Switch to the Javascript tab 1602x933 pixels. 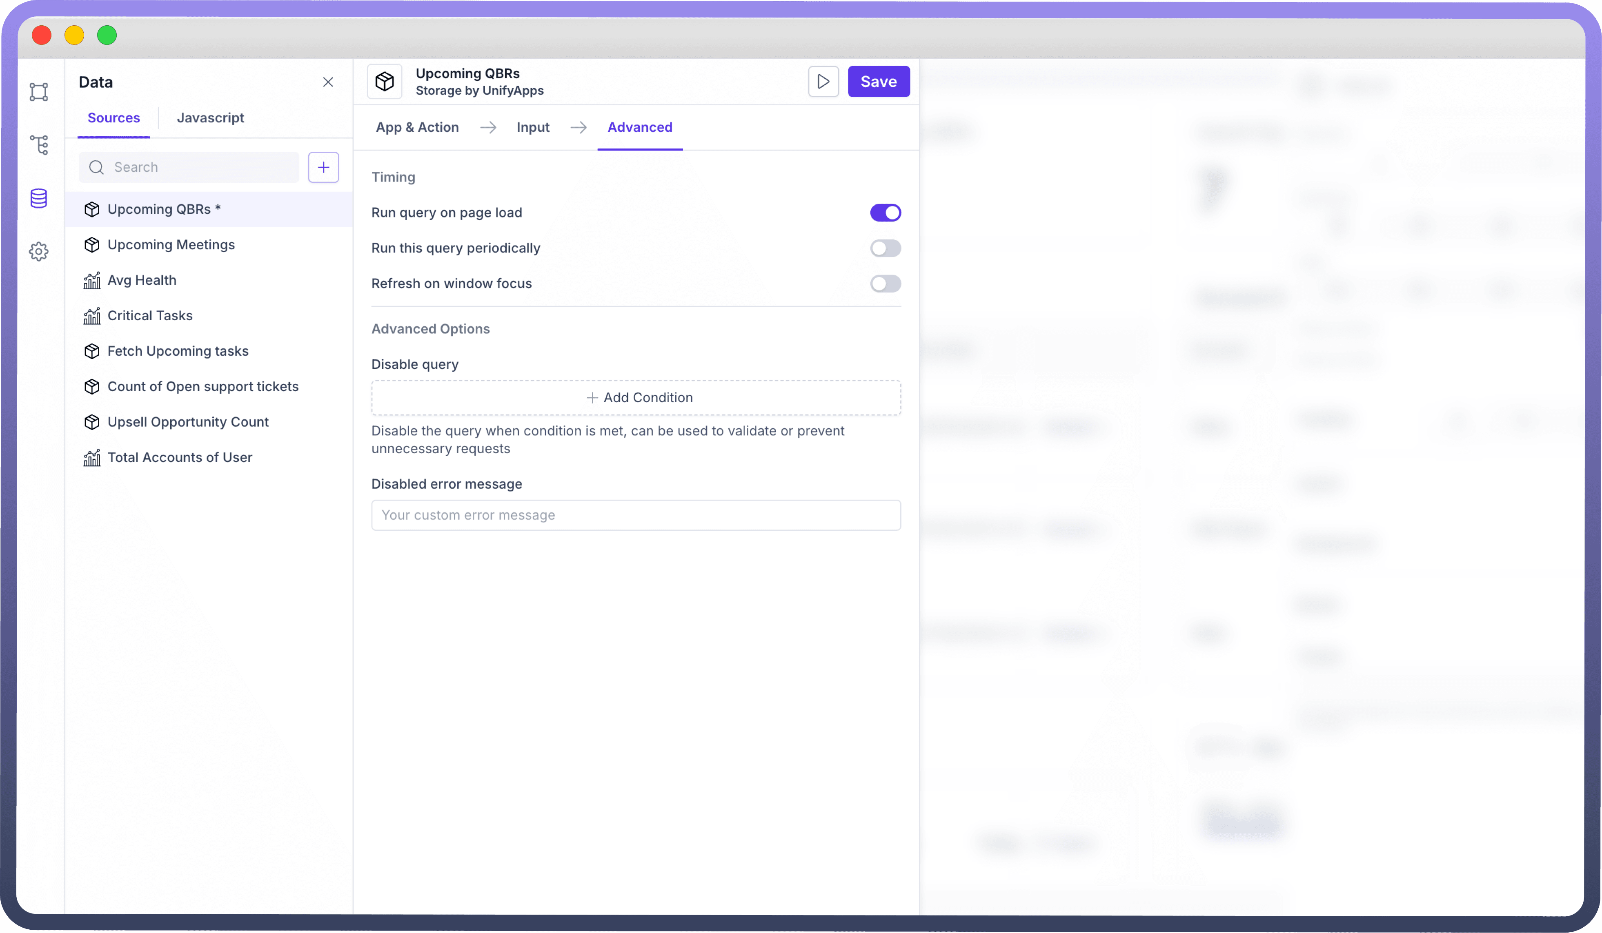(210, 117)
